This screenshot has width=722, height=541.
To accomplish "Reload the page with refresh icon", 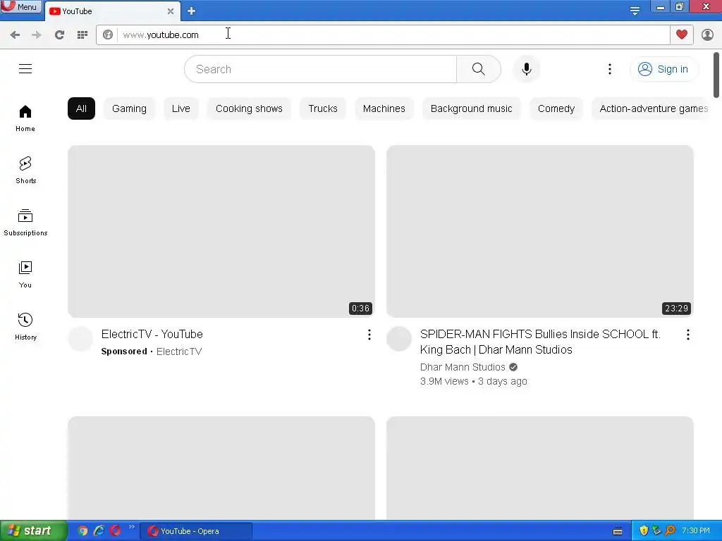I will [59, 35].
